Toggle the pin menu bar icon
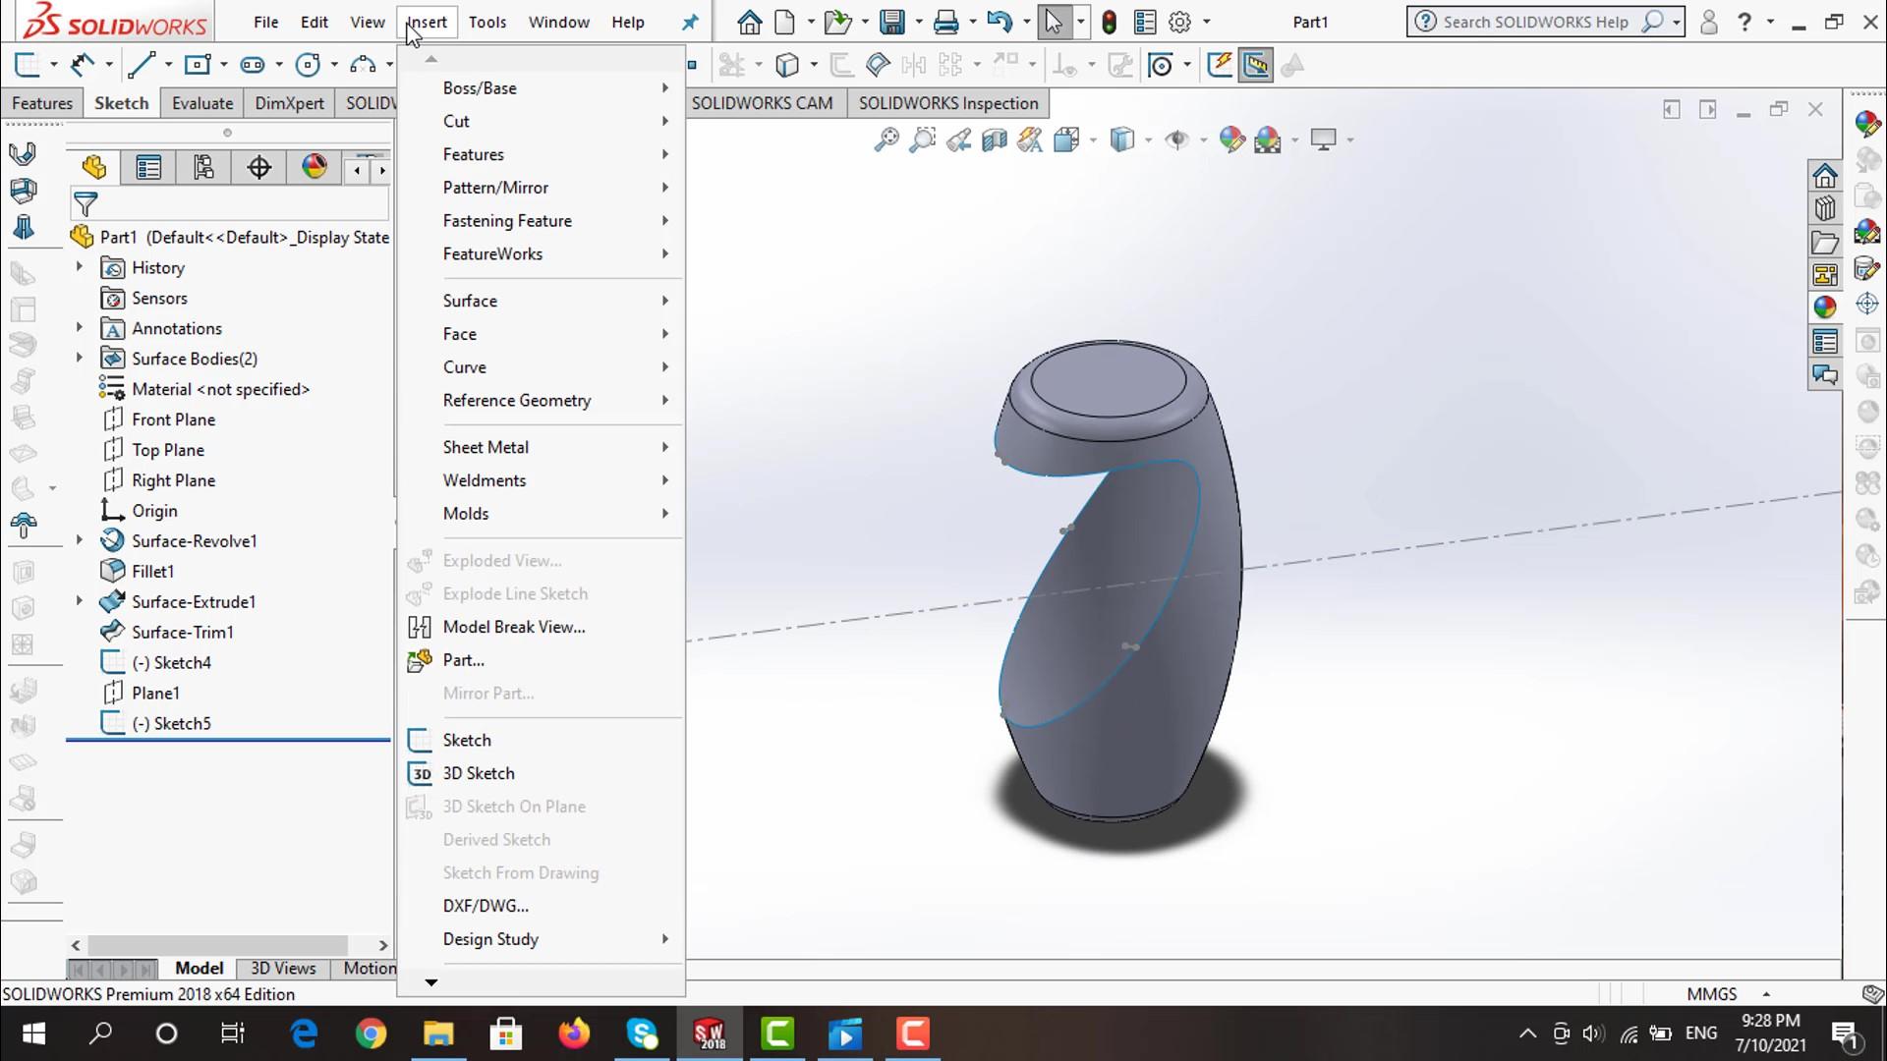The height and width of the screenshot is (1061, 1887). (690, 22)
